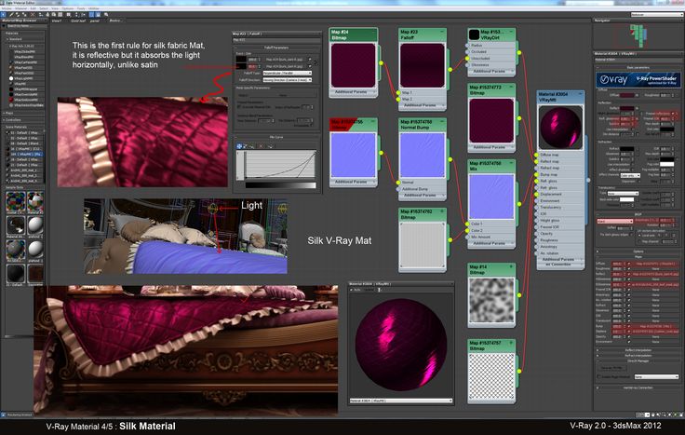This screenshot has height=435, width=685.
Task: Switch to the View1 tab
Action: point(57,20)
